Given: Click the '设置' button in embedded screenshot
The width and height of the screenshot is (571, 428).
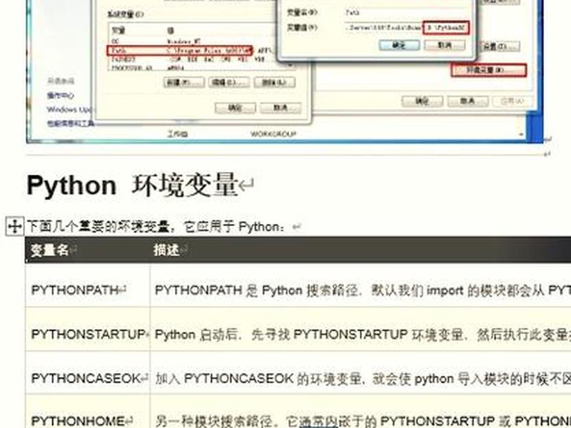Looking at the screenshot, I should click(500, 46).
